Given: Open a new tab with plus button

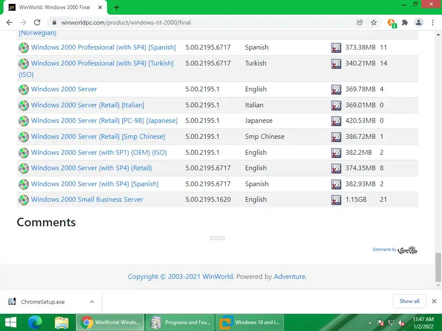Looking at the screenshot, I should tap(117, 8).
